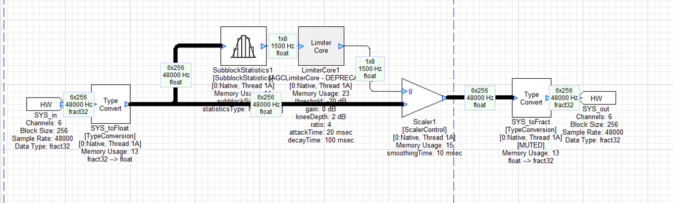The height and width of the screenshot is (203, 673).
Task: Click the 1x8 wire label feeding Scaler1 gain
Action: click(x=370, y=67)
